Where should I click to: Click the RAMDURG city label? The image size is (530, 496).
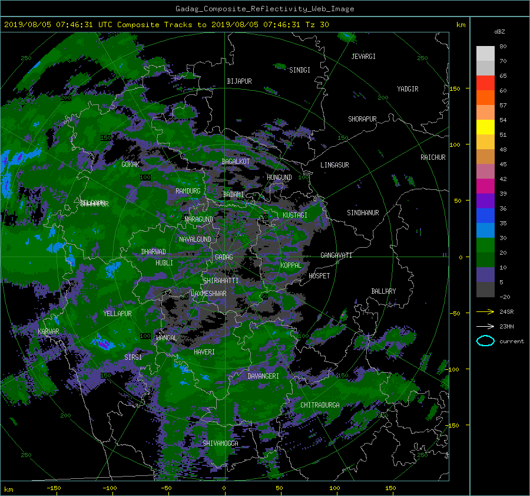(x=188, y=191)
